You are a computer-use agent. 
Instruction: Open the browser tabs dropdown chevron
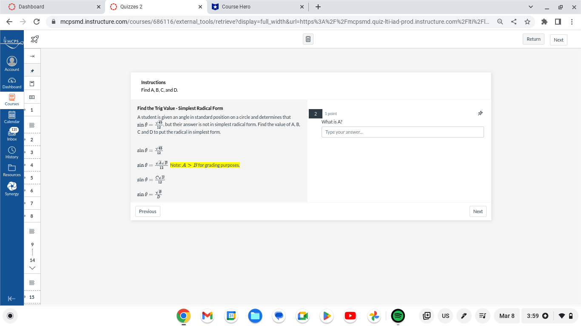pos(530,6)
